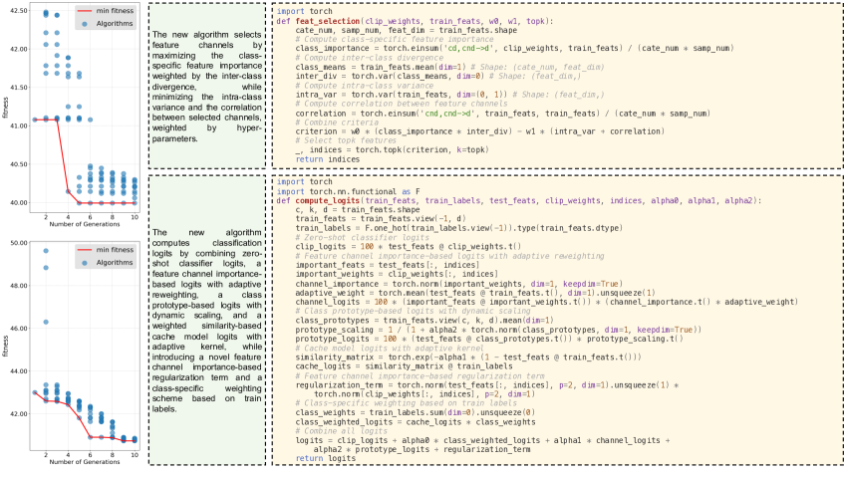Click the 46.00 y-axis tick label
The width and height of the screenshot is (844, 477).
pyautogui.click(x=18, y=328)
